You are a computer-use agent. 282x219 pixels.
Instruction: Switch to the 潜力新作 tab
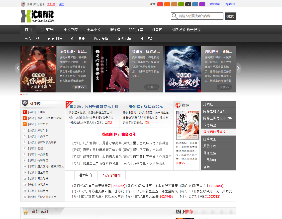[x=86, y=175]
